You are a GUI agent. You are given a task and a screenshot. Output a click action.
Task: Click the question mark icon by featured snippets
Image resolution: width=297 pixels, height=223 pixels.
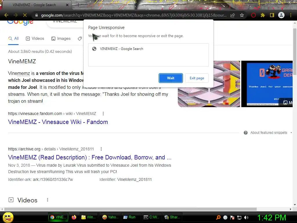246,133
